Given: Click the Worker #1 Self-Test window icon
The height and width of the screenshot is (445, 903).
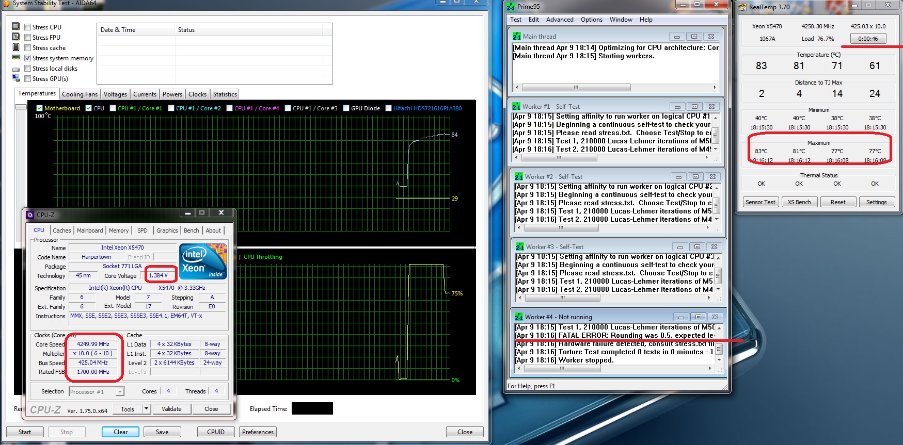Looking at the screenshot, I should [516, 106].
